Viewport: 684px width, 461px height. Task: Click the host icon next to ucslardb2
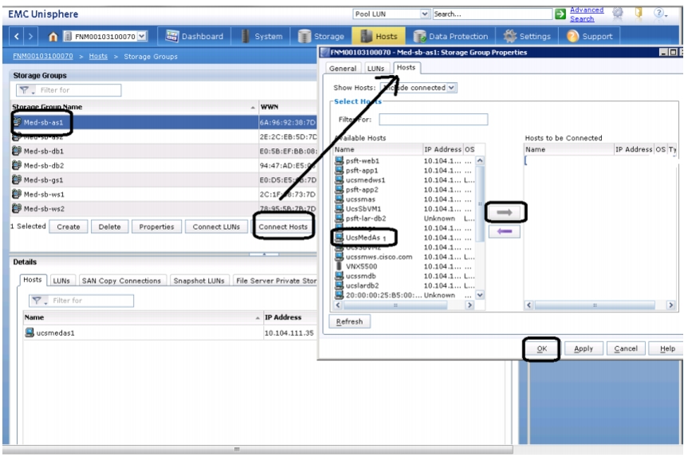point(339,286)
